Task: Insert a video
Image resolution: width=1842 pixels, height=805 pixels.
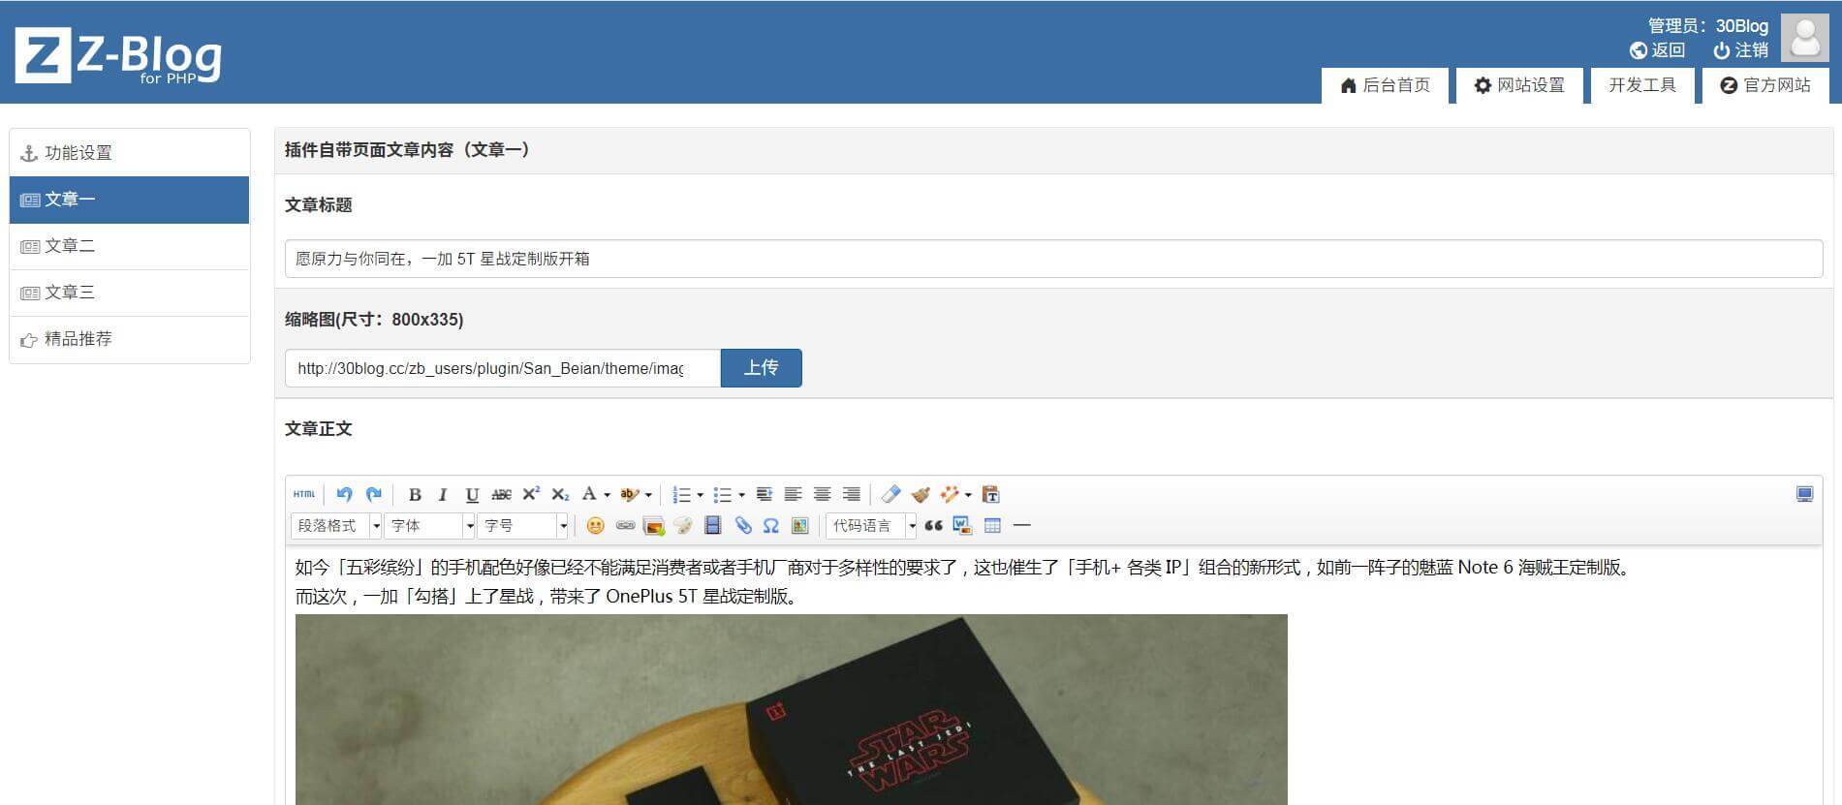Action: tap(713, 525)
